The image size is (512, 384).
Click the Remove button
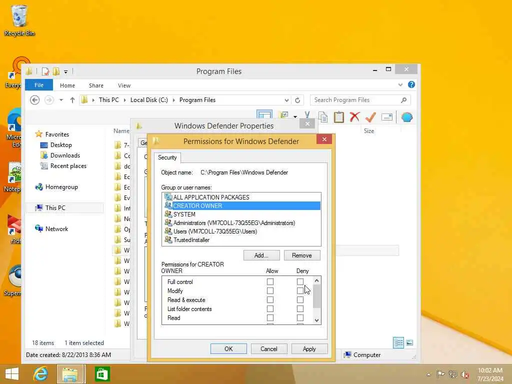click(x=301, y=255)
